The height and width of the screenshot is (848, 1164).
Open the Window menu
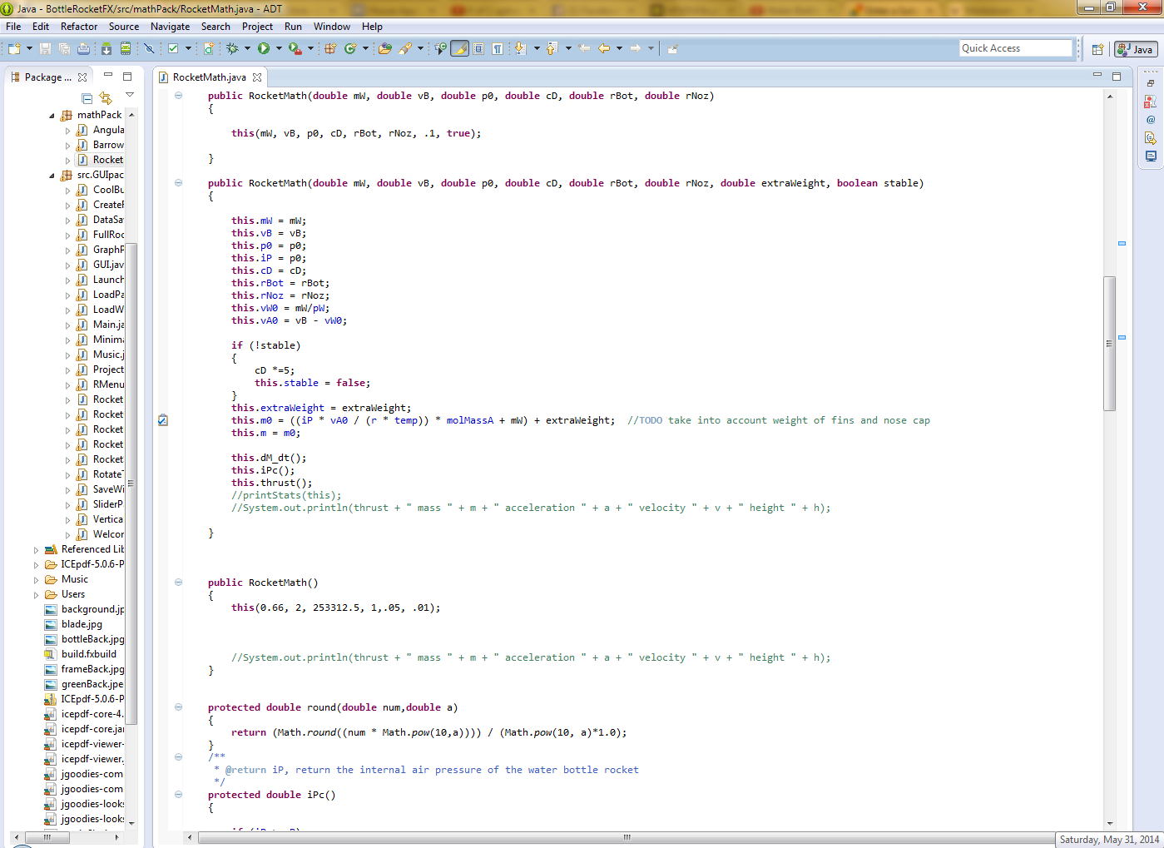pyautogui.click(x=332, y=27)
